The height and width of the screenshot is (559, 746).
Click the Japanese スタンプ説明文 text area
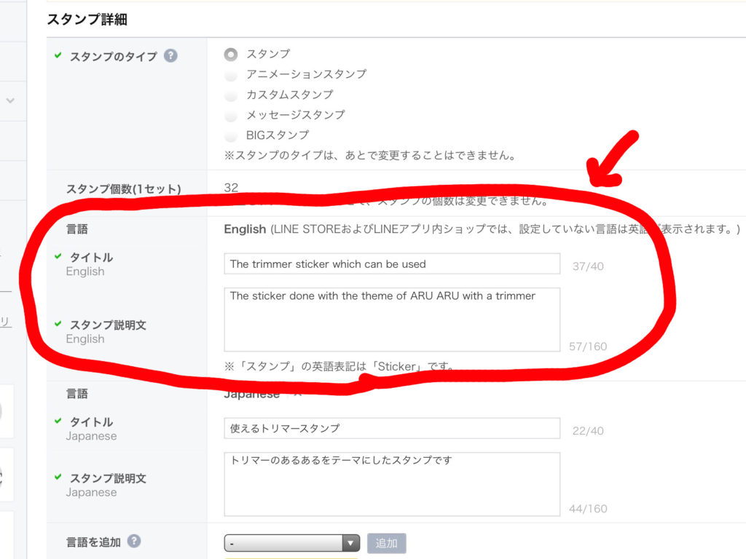coord(392,484)
